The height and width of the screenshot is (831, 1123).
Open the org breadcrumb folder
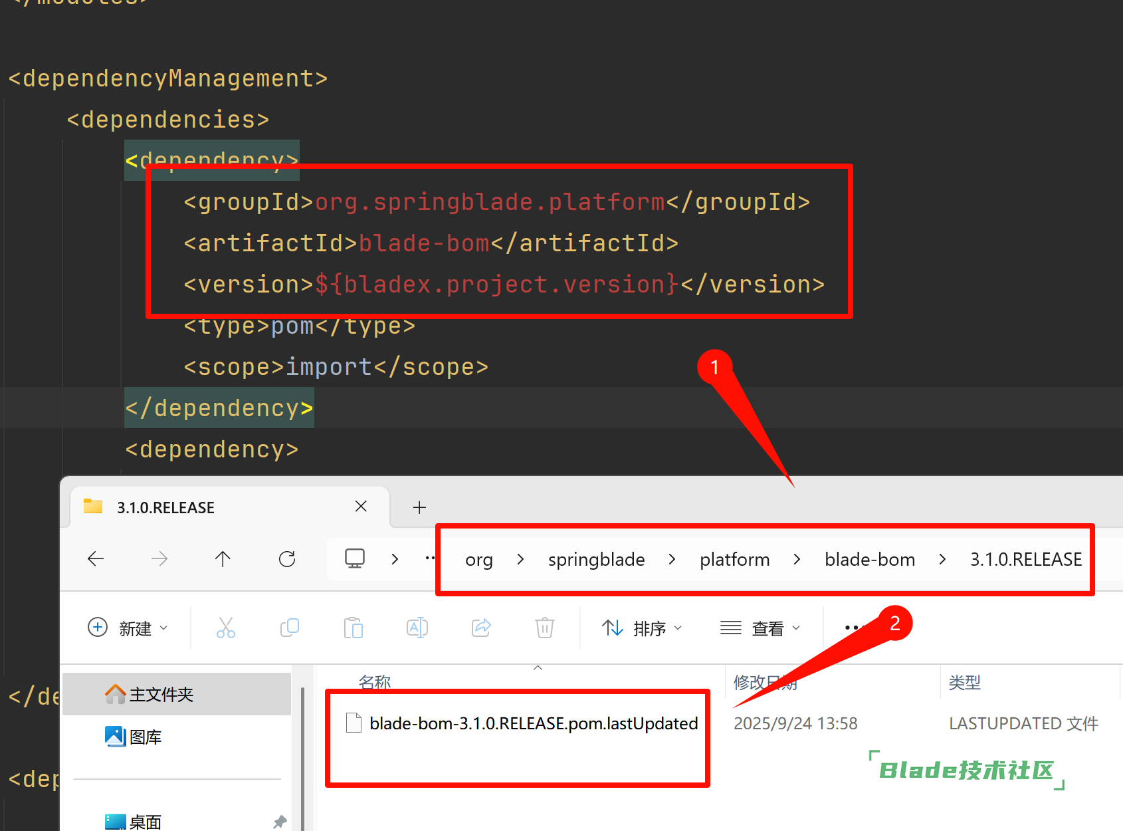pos(478,560)
